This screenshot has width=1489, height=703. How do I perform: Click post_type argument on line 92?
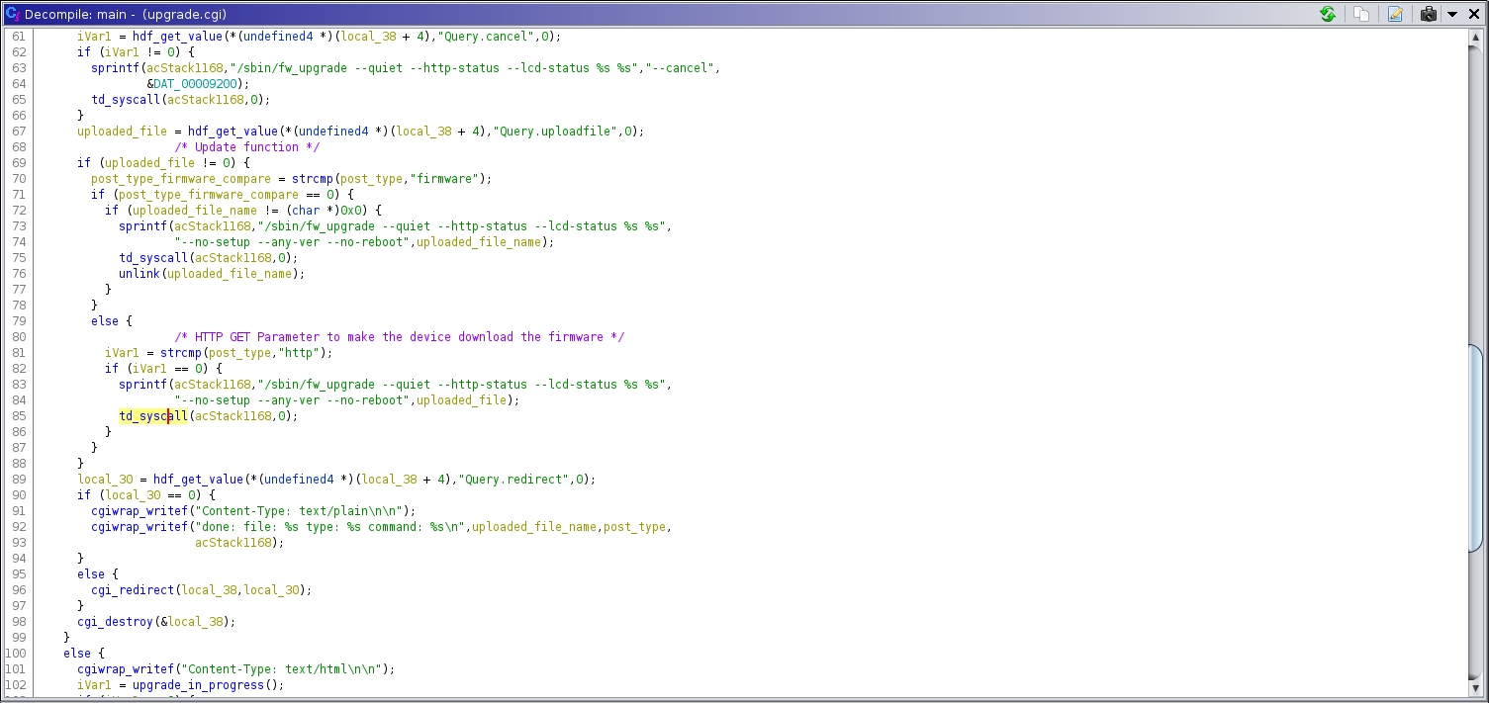click(634, 527)
